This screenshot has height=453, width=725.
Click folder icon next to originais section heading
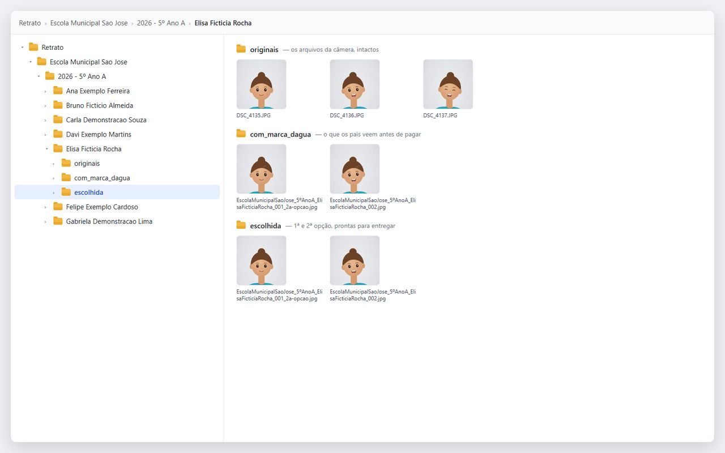coord(241,49)
